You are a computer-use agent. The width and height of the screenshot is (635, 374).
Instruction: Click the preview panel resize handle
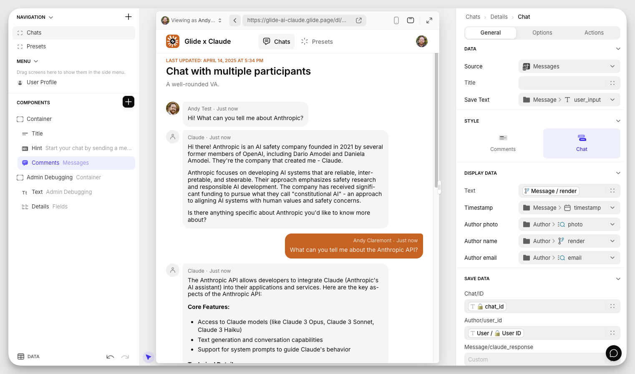[x=439, y=187]
